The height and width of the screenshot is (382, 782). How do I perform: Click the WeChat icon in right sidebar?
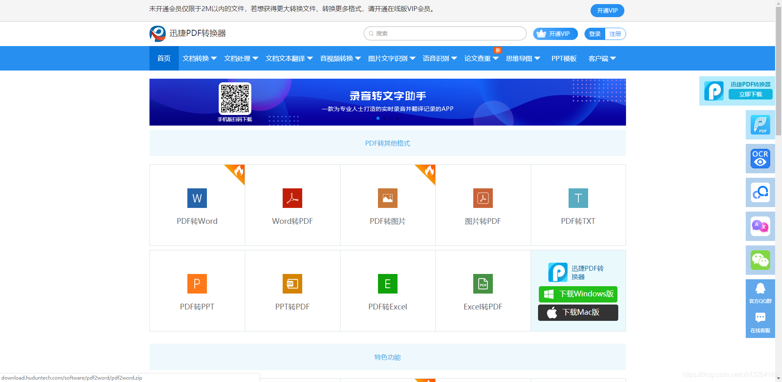pyautogui.click(x=760, y=260)
